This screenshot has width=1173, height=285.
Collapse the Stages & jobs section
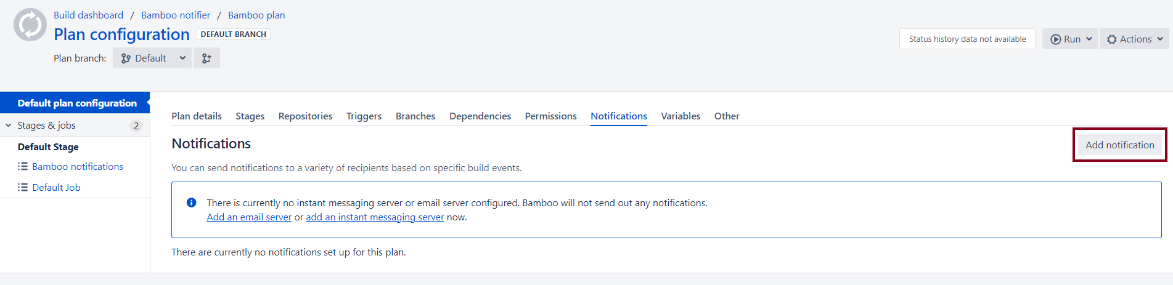click(9, 126)
